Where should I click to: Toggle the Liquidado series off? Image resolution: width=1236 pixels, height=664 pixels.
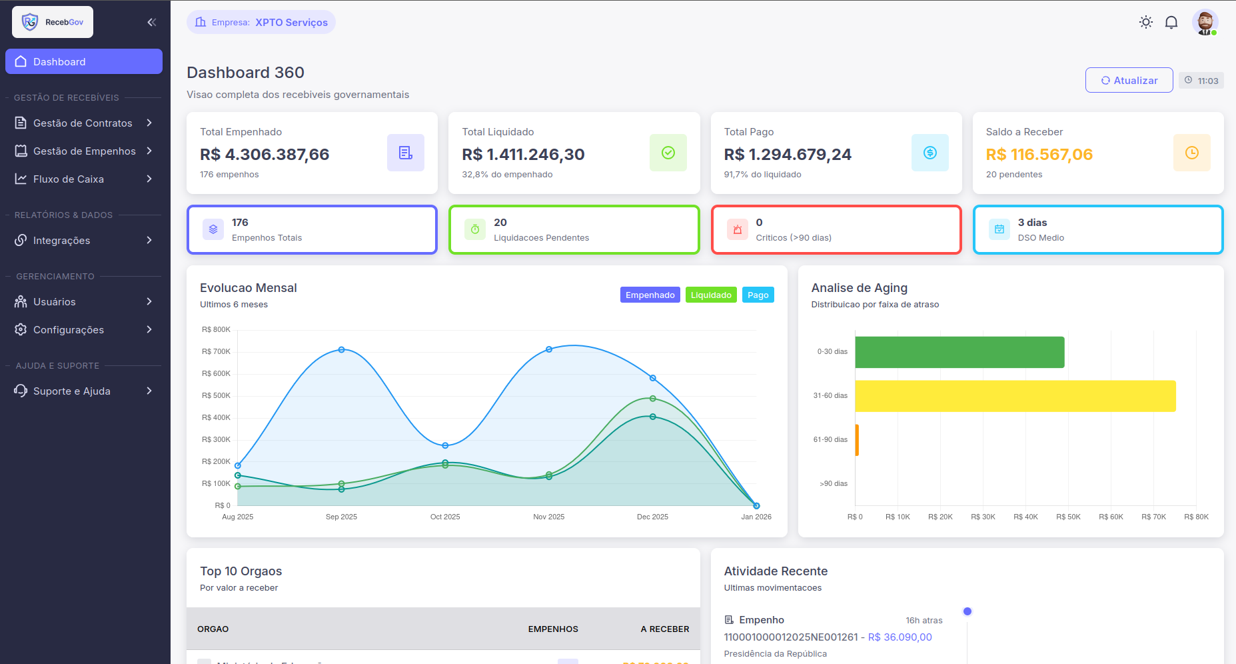point(711,294)
